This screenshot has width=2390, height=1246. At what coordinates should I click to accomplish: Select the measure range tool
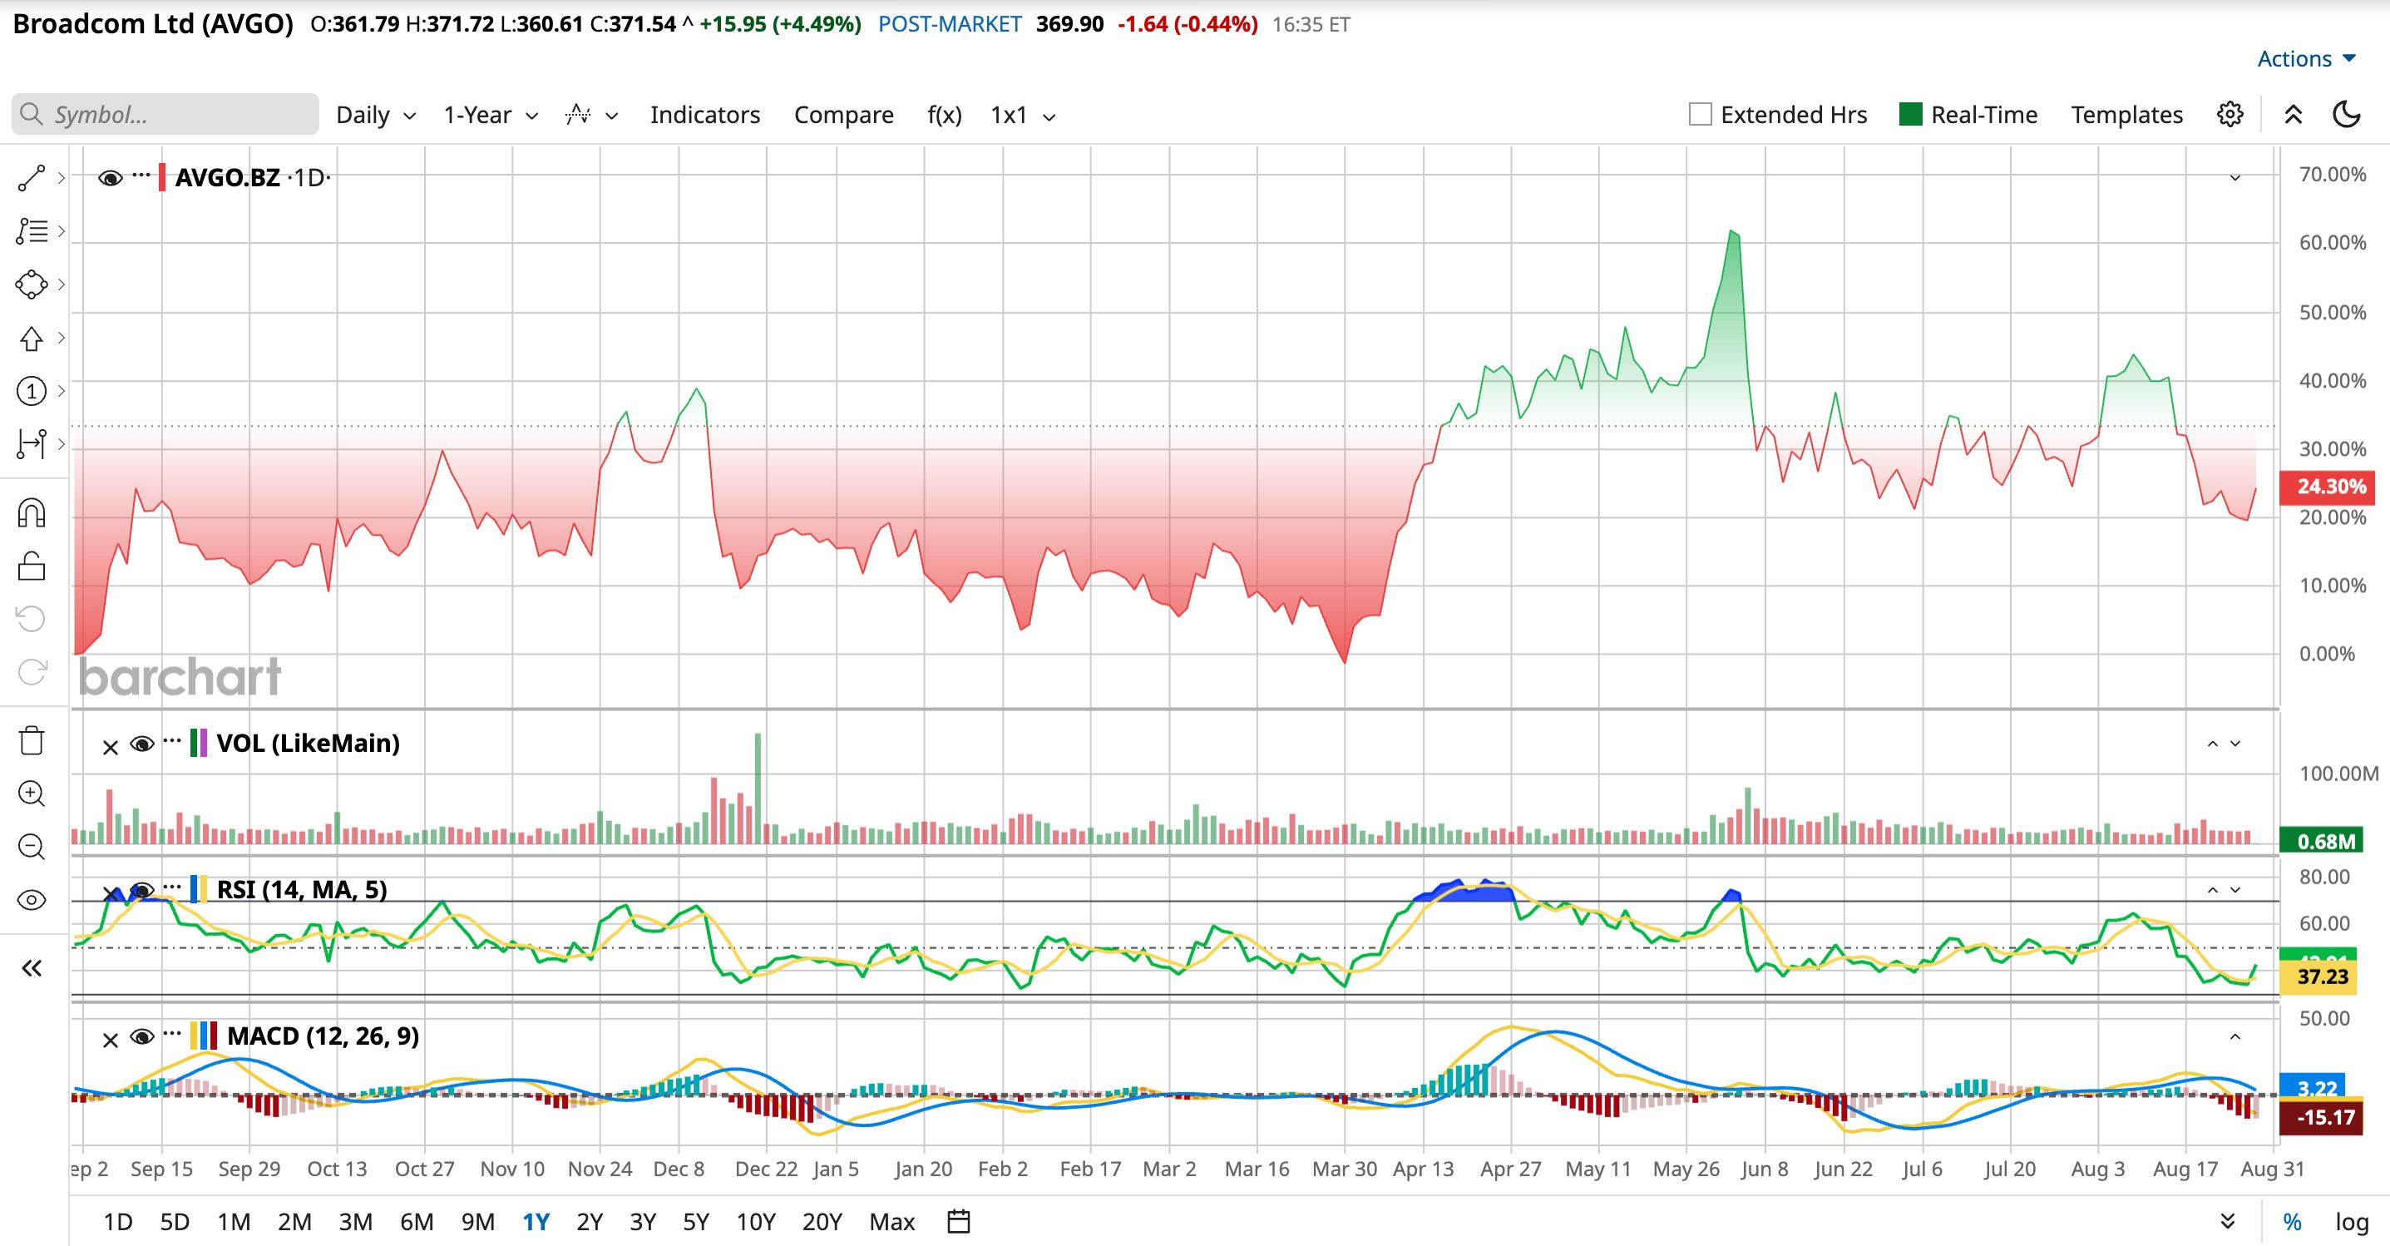click(32, 443)
